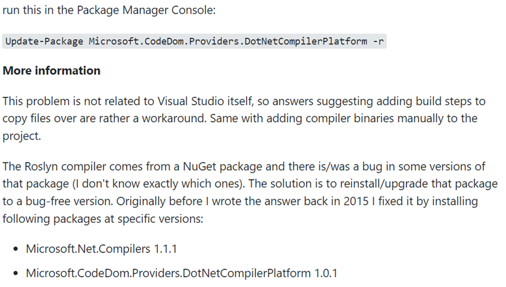
Task: Click the '-r' flag in the code snippet
Action: (378, 42)
